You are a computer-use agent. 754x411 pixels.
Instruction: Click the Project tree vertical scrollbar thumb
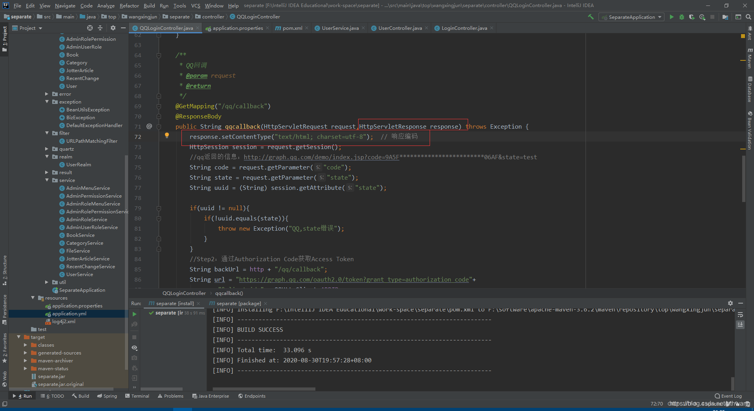[x=126, y=262]
